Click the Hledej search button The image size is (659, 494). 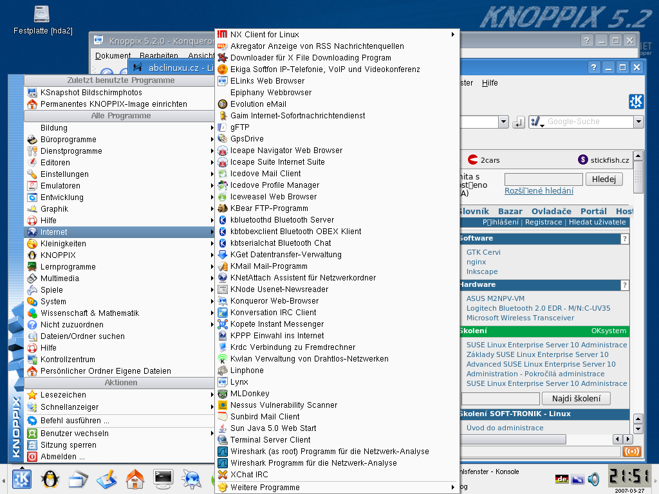point(604,179)
